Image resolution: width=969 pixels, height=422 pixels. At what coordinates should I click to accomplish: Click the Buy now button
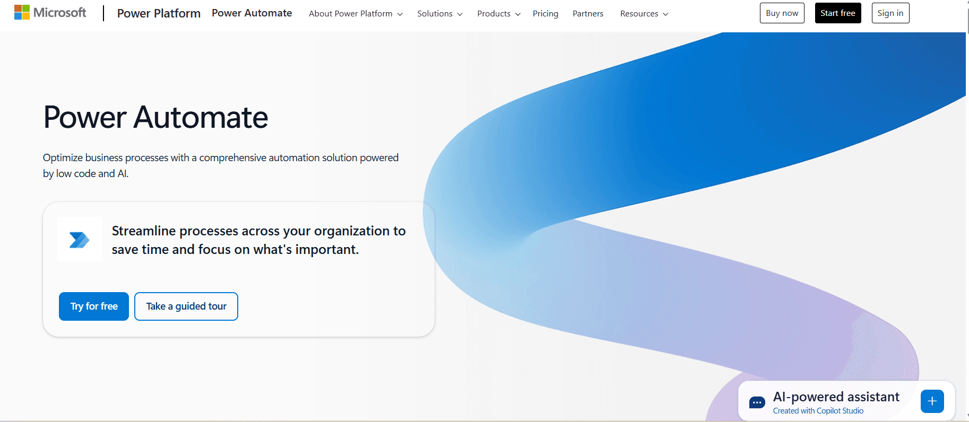tap(782, 13)
